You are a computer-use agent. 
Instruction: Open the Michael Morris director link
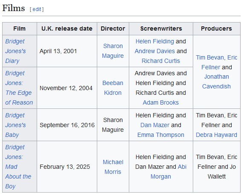[113, 167]
